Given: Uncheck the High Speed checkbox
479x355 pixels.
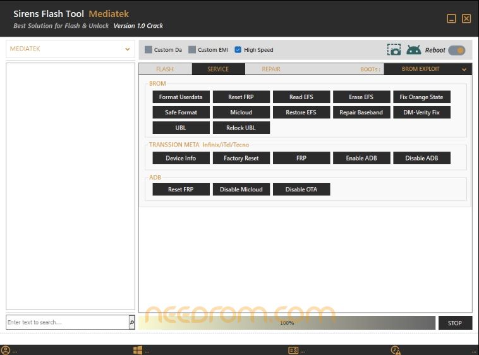Looking at the screenshot, I should 238,50.
